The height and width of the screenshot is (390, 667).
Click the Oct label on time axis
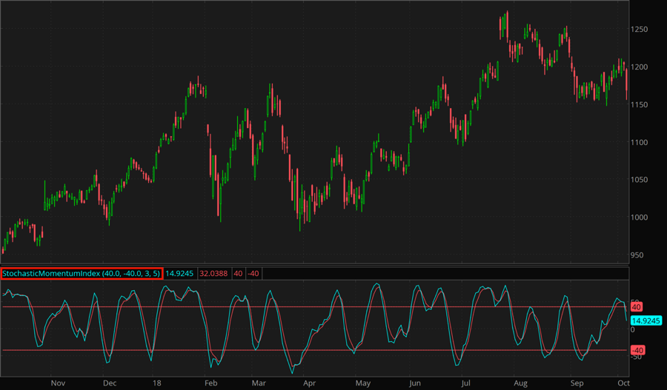(x=623, y=383)
